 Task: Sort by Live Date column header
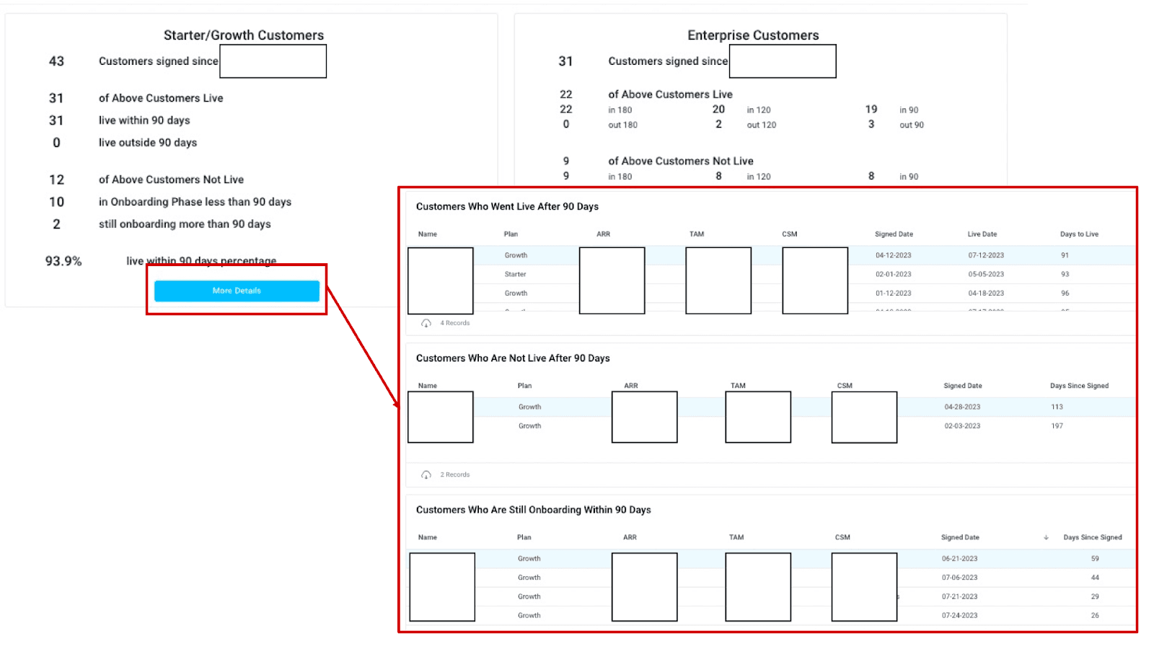[x=982, y=234]
